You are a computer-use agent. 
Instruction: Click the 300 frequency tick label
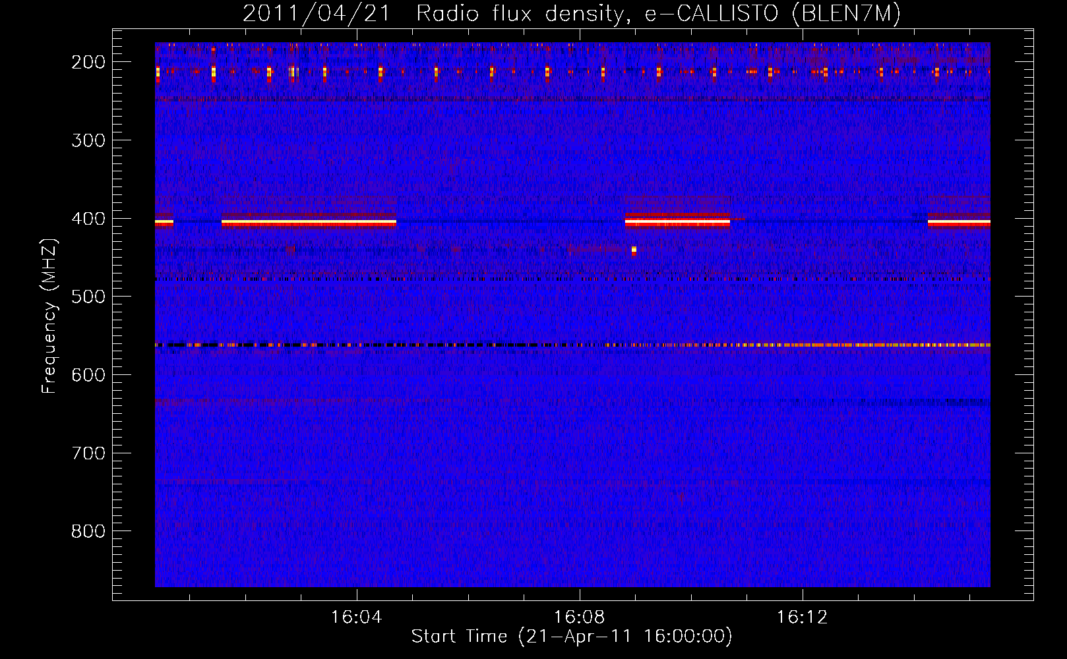point(88,140)
